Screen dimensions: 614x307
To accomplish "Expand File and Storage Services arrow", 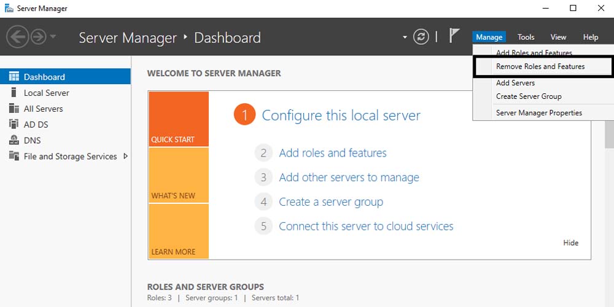I will [125, 157].
